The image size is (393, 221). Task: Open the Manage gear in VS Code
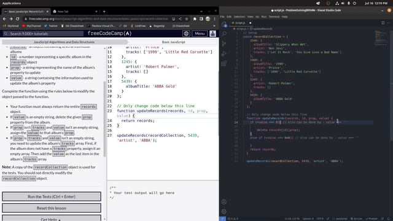(224, 211)
